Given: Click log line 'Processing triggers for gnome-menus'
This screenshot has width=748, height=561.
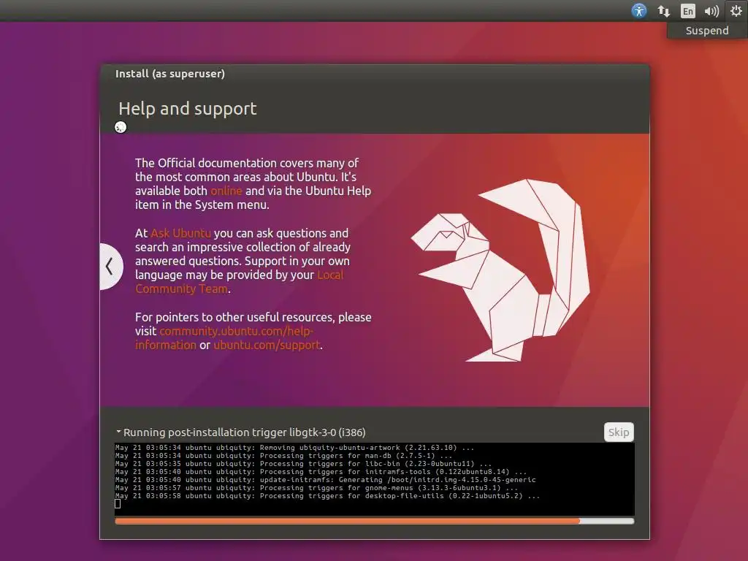Looking at the screenshot, I should tap(317, 488).
